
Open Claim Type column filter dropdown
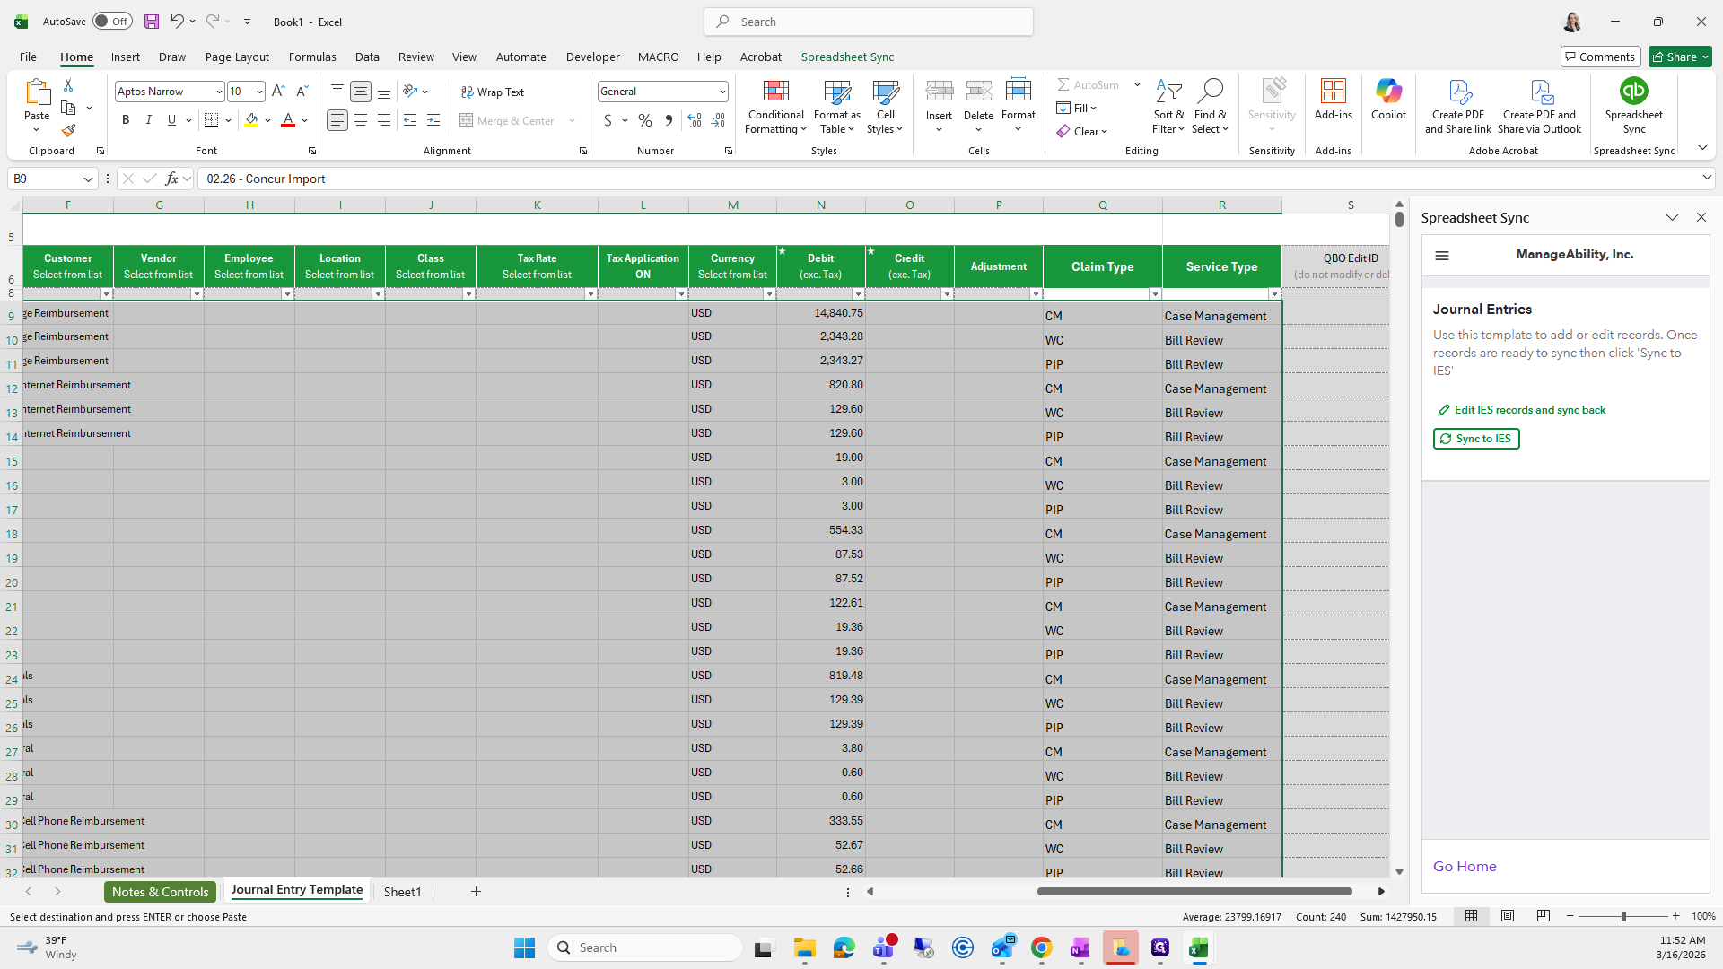[x=1155, y=294]
